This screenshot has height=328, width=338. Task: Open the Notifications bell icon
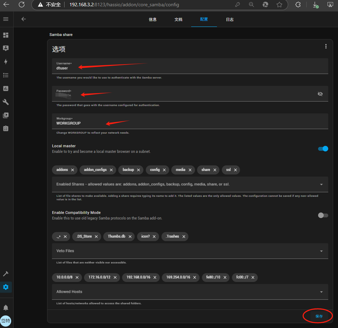click(6, 308)
